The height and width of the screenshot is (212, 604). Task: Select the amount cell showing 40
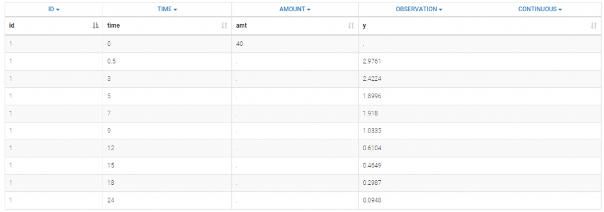click(295, 44)
